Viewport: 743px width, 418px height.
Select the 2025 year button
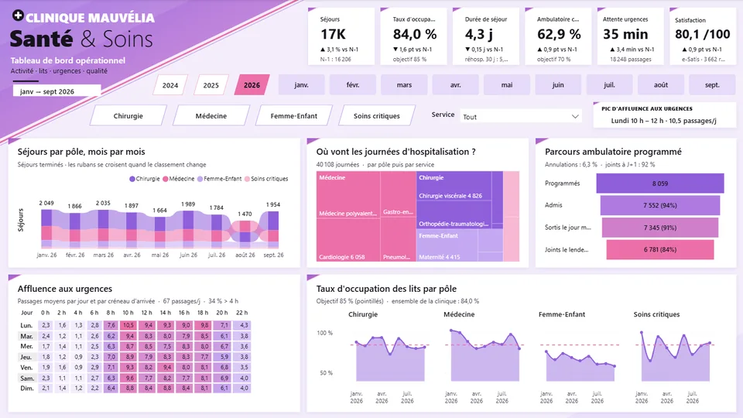pos(211,85)
